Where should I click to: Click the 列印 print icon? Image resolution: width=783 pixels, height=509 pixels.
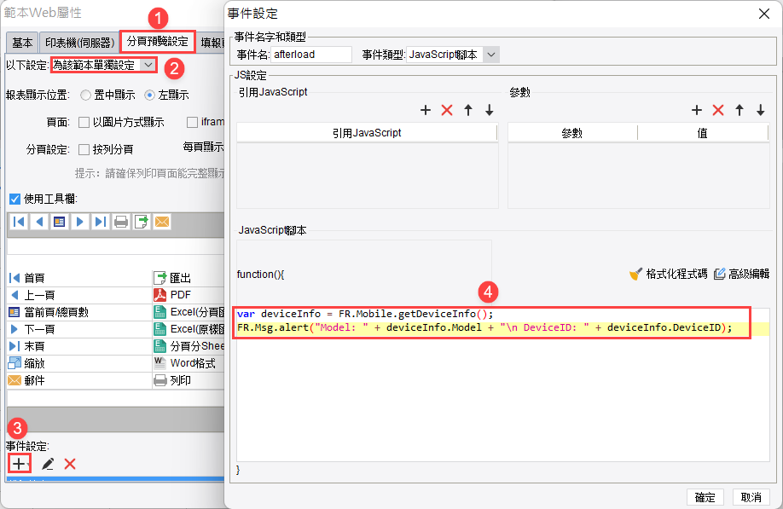point(159,380)
